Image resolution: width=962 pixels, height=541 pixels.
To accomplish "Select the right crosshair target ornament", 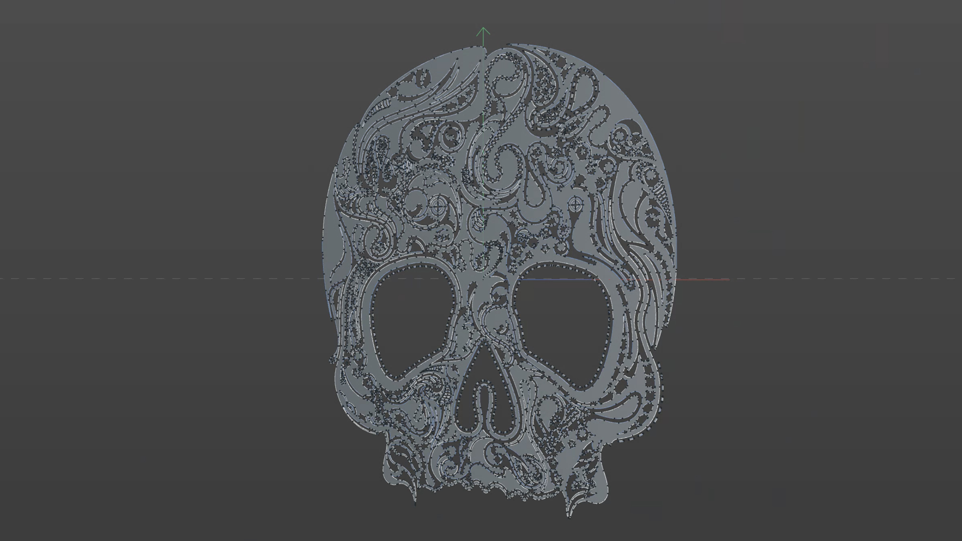I will click(x=576, y=204).
